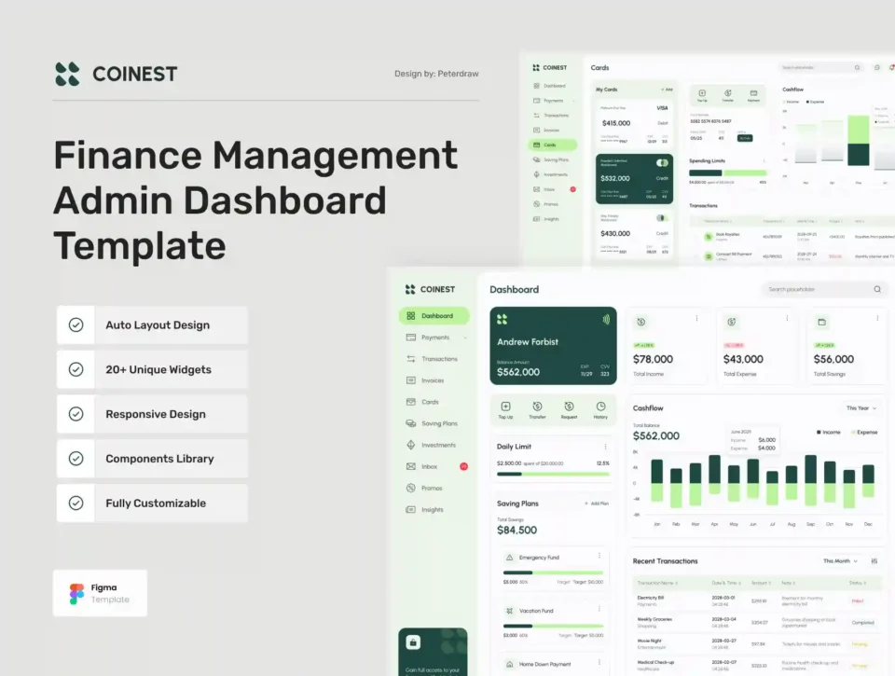
Task: Click the History clock icon in quick actions
Action: click(x=600, y=407)
